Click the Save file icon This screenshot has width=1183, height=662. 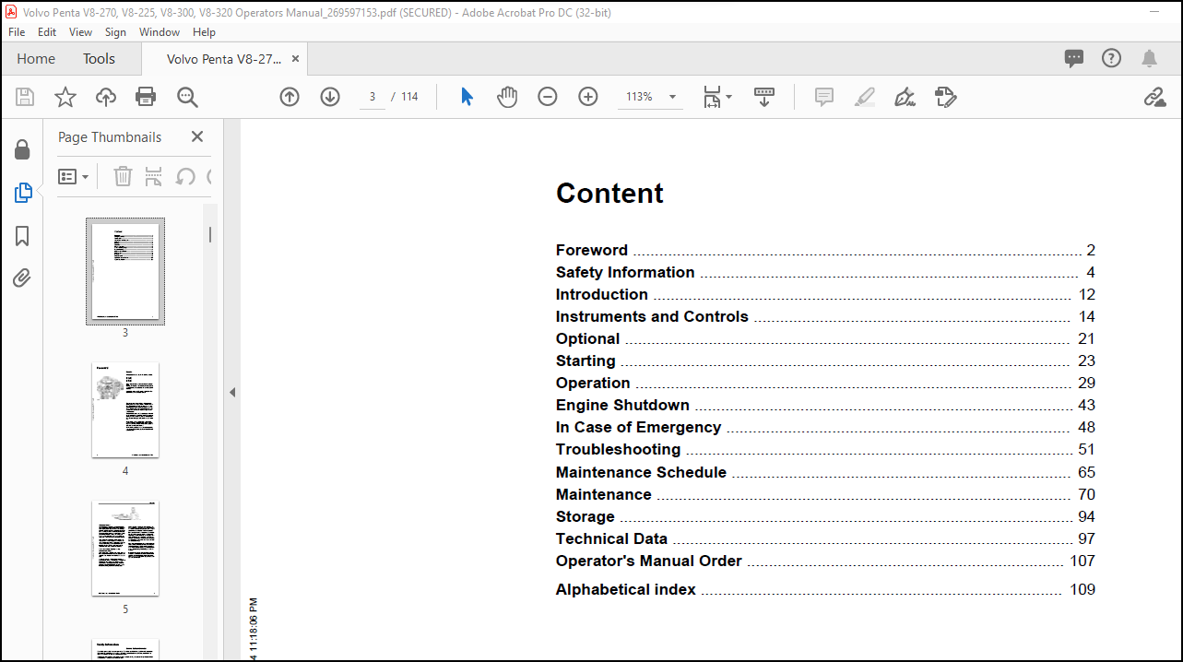[25, 97]
